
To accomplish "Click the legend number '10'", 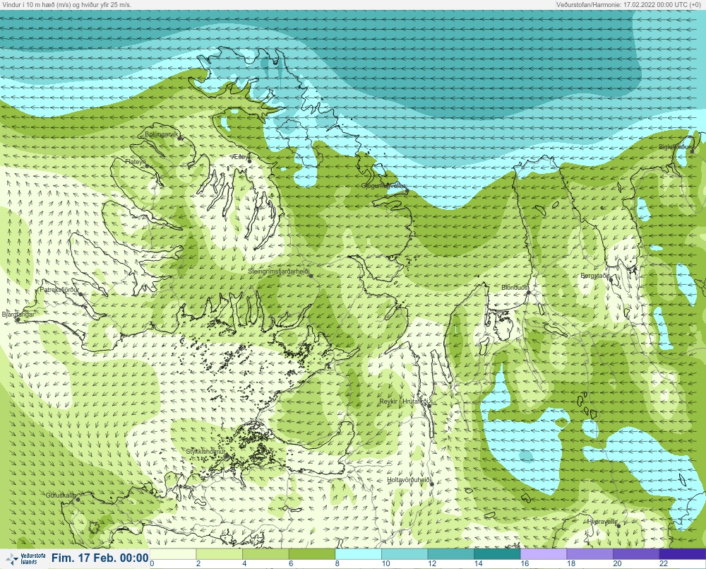I will pos(386,563).
